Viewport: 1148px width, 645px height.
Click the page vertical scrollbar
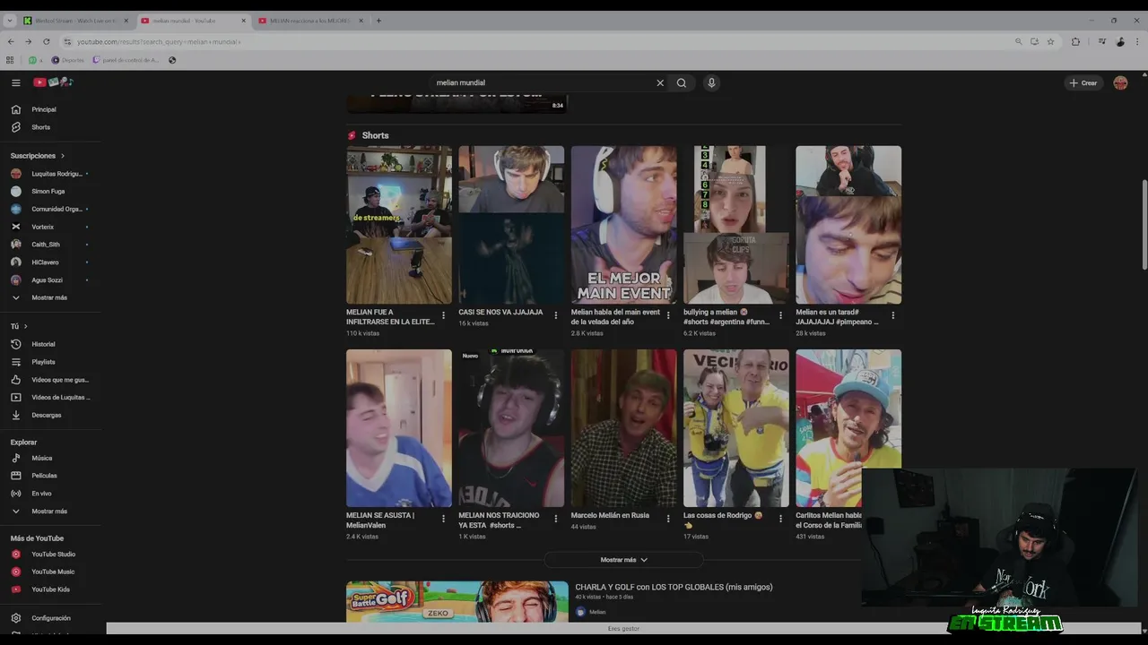click(1144, 224)
